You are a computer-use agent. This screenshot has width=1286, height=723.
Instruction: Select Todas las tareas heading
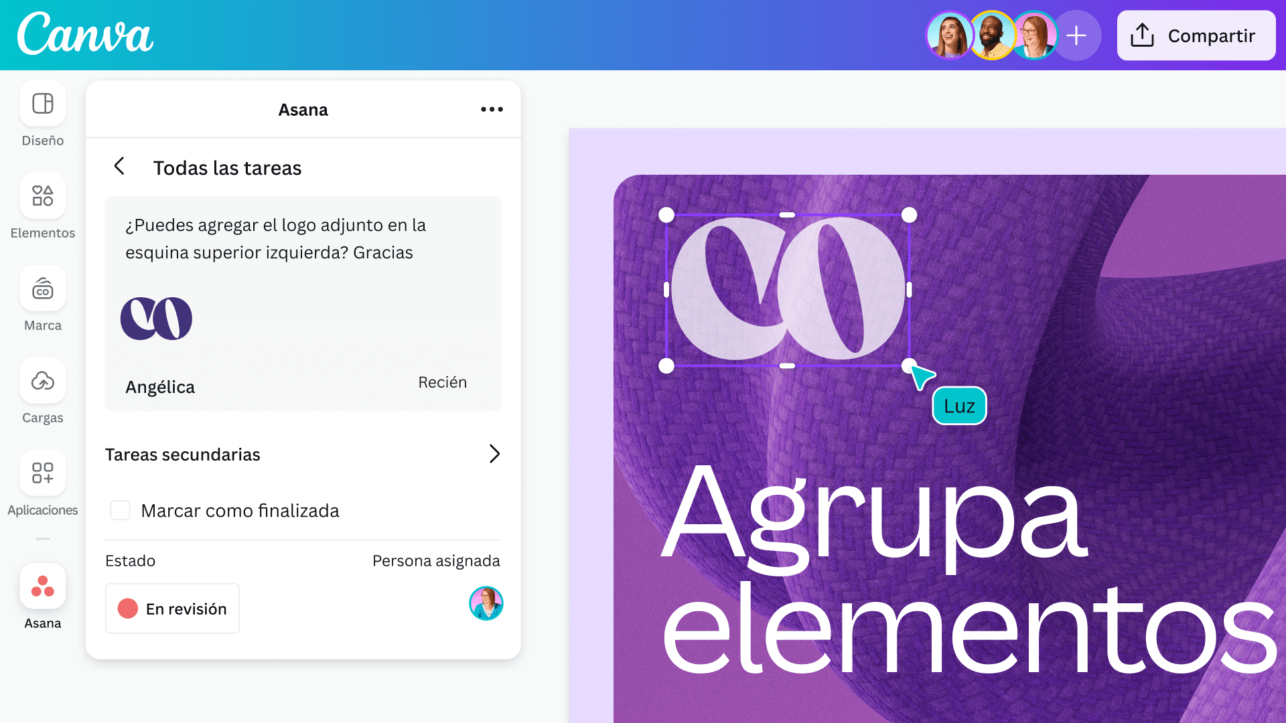[228, 167]
